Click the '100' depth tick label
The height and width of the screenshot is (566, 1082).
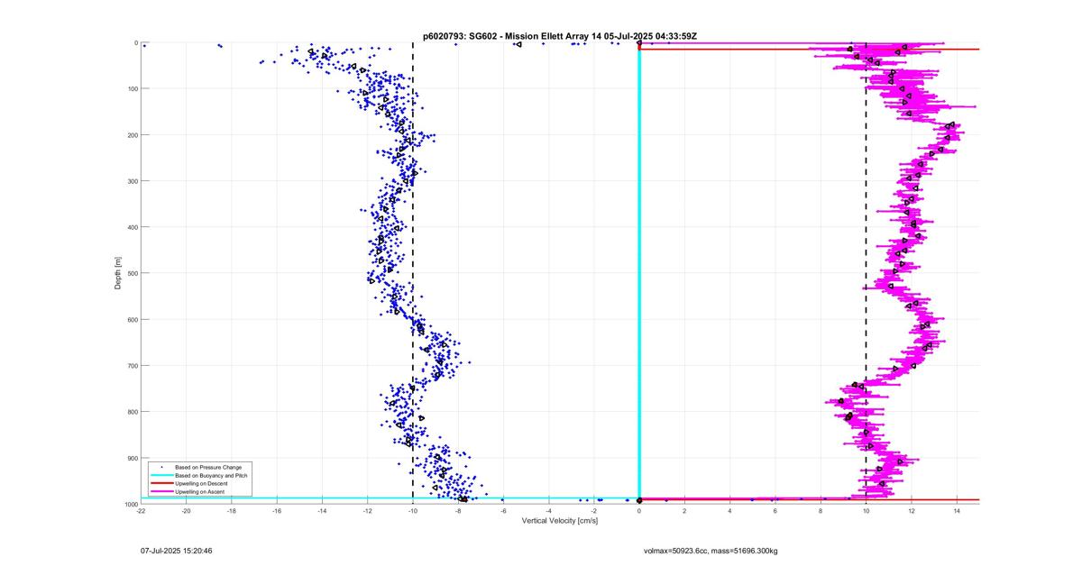coord(132,88)
